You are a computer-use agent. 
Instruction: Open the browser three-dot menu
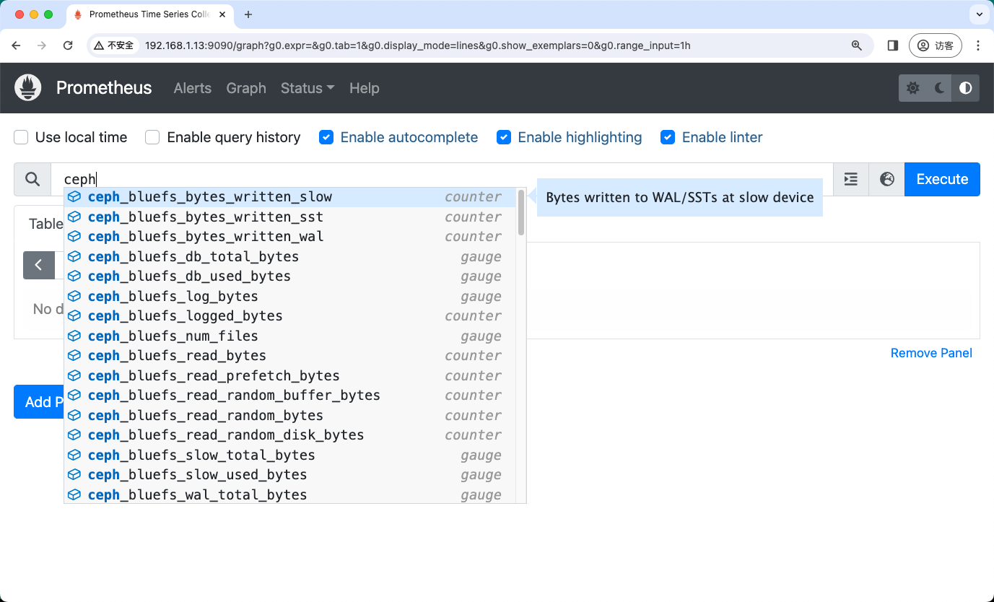(x=978, y=45)
